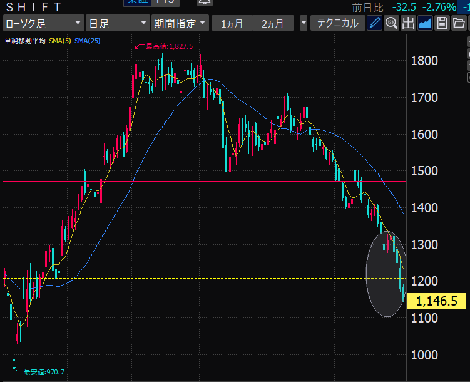Open the テクニカル indicators button
Image resolution: width=470 pixels, height=382 pixels.
pyautogui.click(x=338, y=24)
